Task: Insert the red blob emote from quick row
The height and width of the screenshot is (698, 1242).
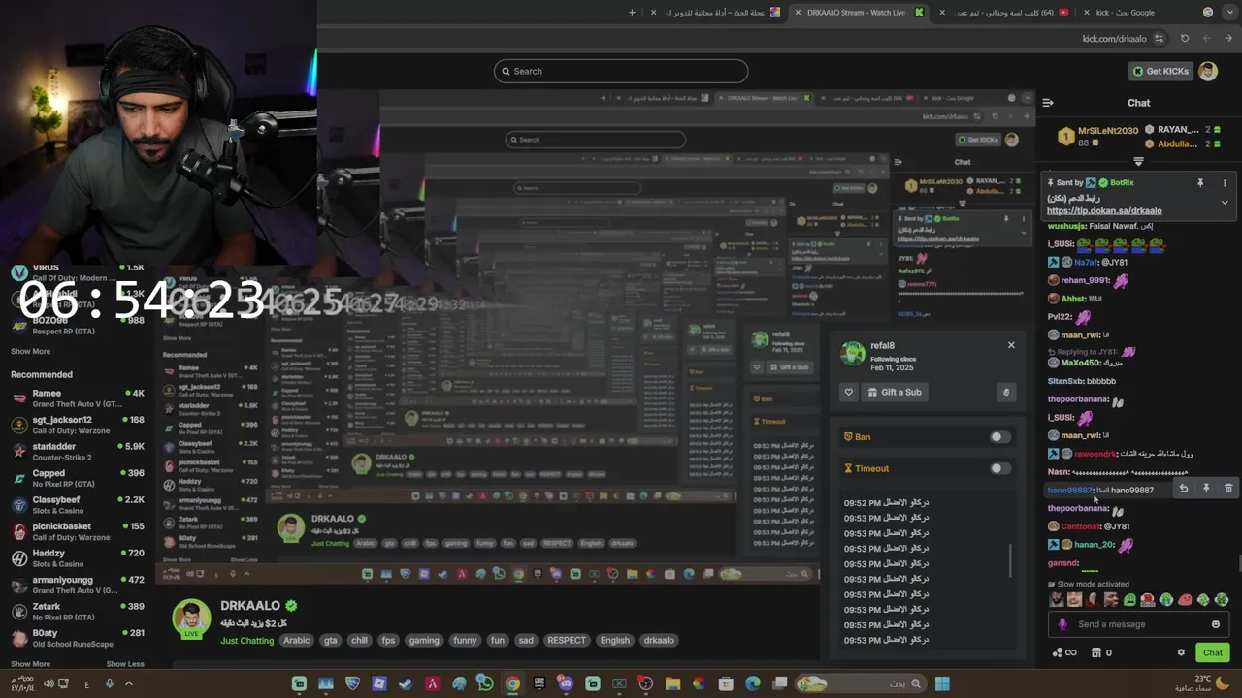Action: click(1185, 600)
